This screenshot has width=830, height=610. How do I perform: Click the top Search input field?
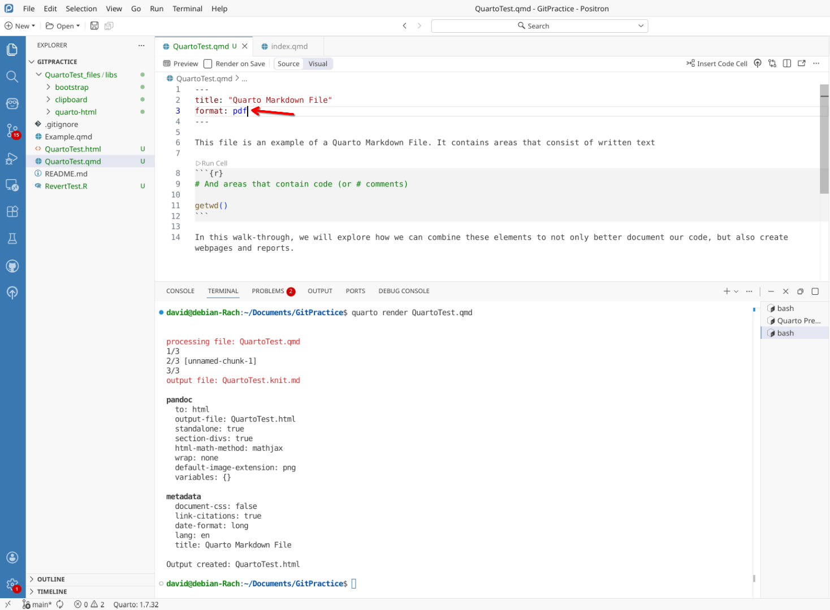click(x=539, y=26)
